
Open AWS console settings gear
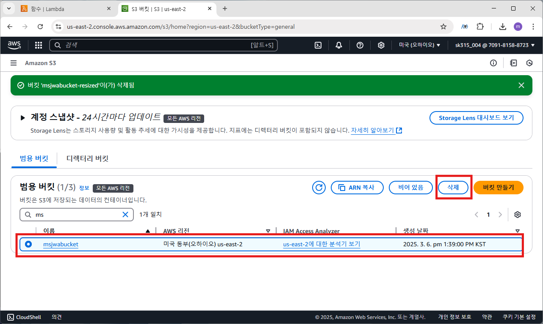(x=381, y=45)
